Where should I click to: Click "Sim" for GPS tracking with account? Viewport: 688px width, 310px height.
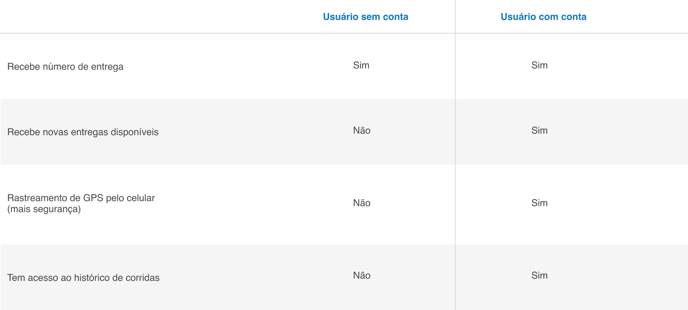[x=539, y=203]
